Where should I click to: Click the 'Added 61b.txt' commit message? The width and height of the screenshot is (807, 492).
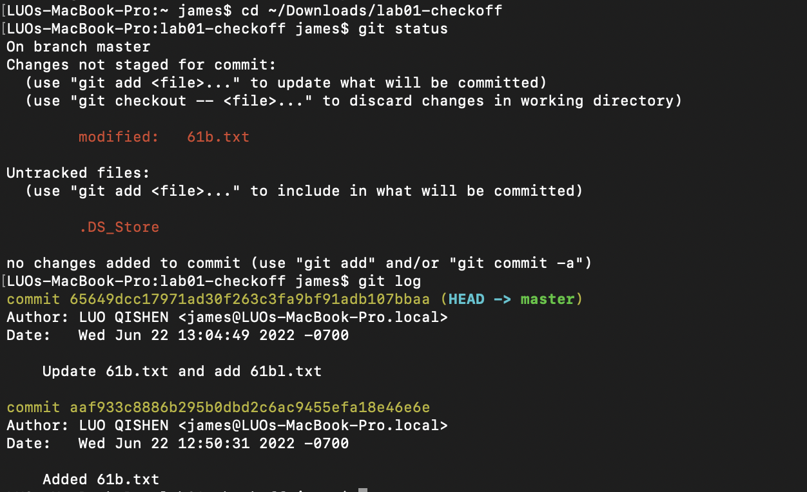tap(101, 480)
